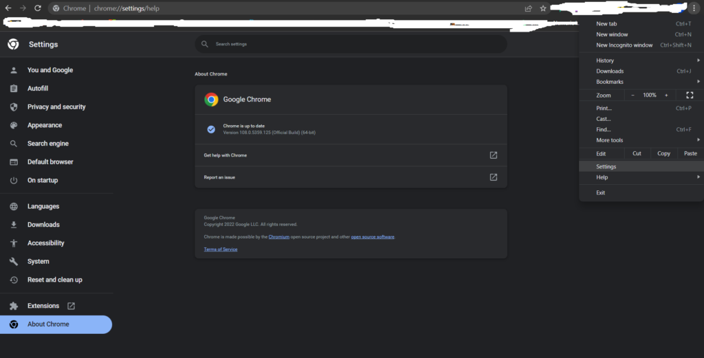Select New window menu entry
This screenshot has width=704, height=358.
click(641, 34)
